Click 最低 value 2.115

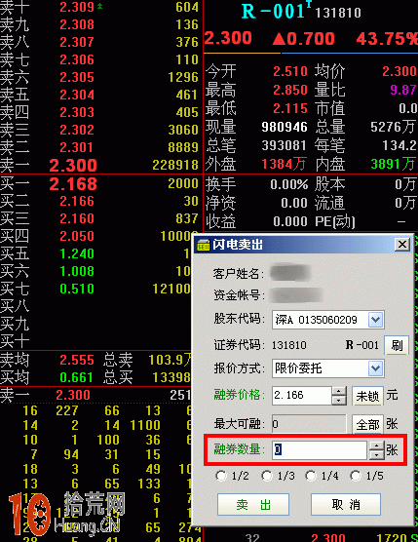point(290,108)
